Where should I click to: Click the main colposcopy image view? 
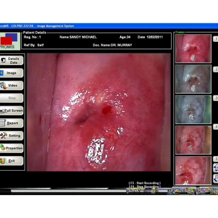99,112
